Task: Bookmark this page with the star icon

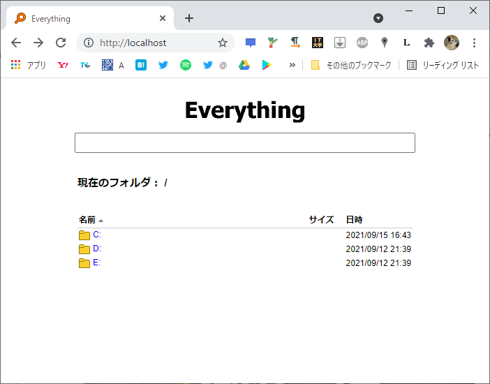Action: 223,43
